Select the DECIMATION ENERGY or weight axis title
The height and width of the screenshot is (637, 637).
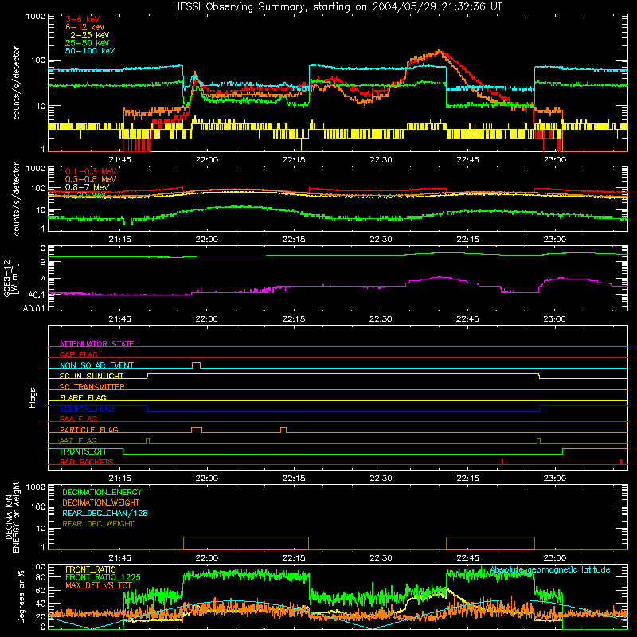12,517
